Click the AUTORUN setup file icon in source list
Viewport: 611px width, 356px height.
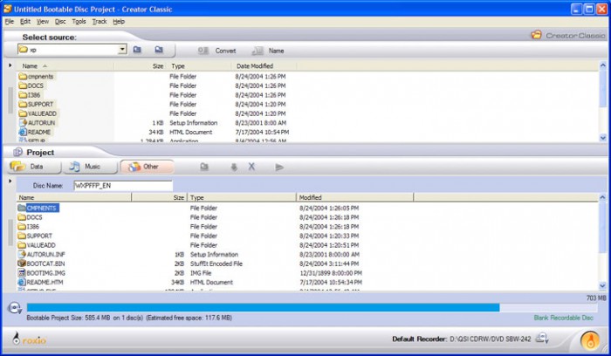pyautogui.click(x=23, y=123)
